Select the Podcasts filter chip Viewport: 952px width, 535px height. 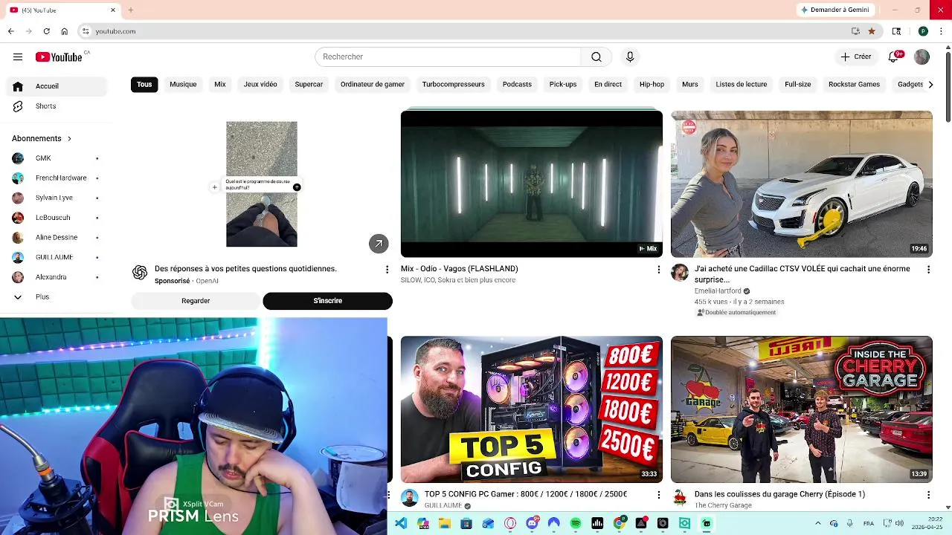[x=517, y=84]
